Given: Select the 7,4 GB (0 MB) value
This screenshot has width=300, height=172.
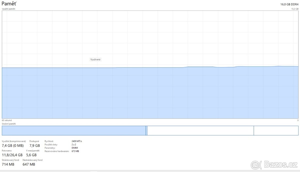Looking at the screenshot, I should click(x=13, y=145).
